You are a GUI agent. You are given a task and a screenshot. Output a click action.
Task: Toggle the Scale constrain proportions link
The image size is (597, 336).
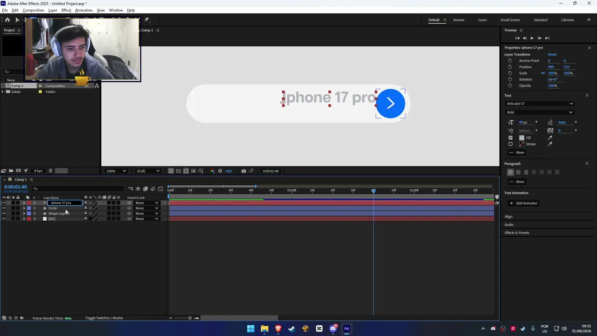542,73
